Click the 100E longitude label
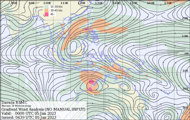The height and width of the screenshot is (120, 190). [47, 3]
